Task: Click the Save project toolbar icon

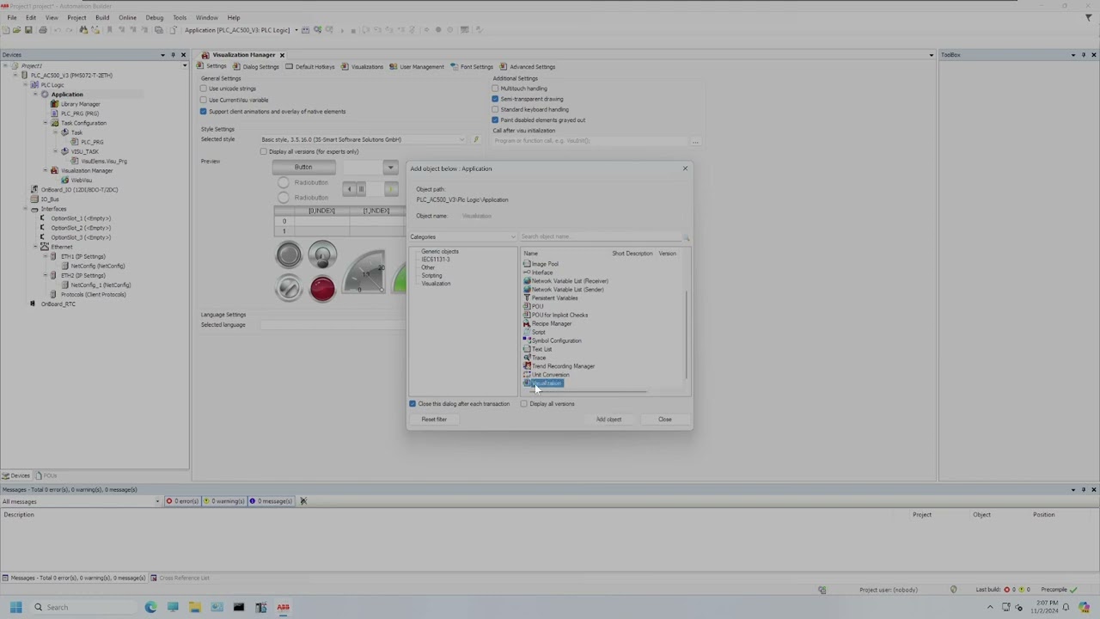Action: 28,30
